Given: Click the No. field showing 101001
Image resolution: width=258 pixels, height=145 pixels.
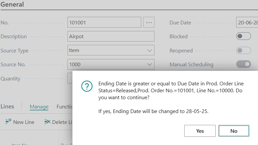Looking at the screenshot, I should (x=104, y=22).
